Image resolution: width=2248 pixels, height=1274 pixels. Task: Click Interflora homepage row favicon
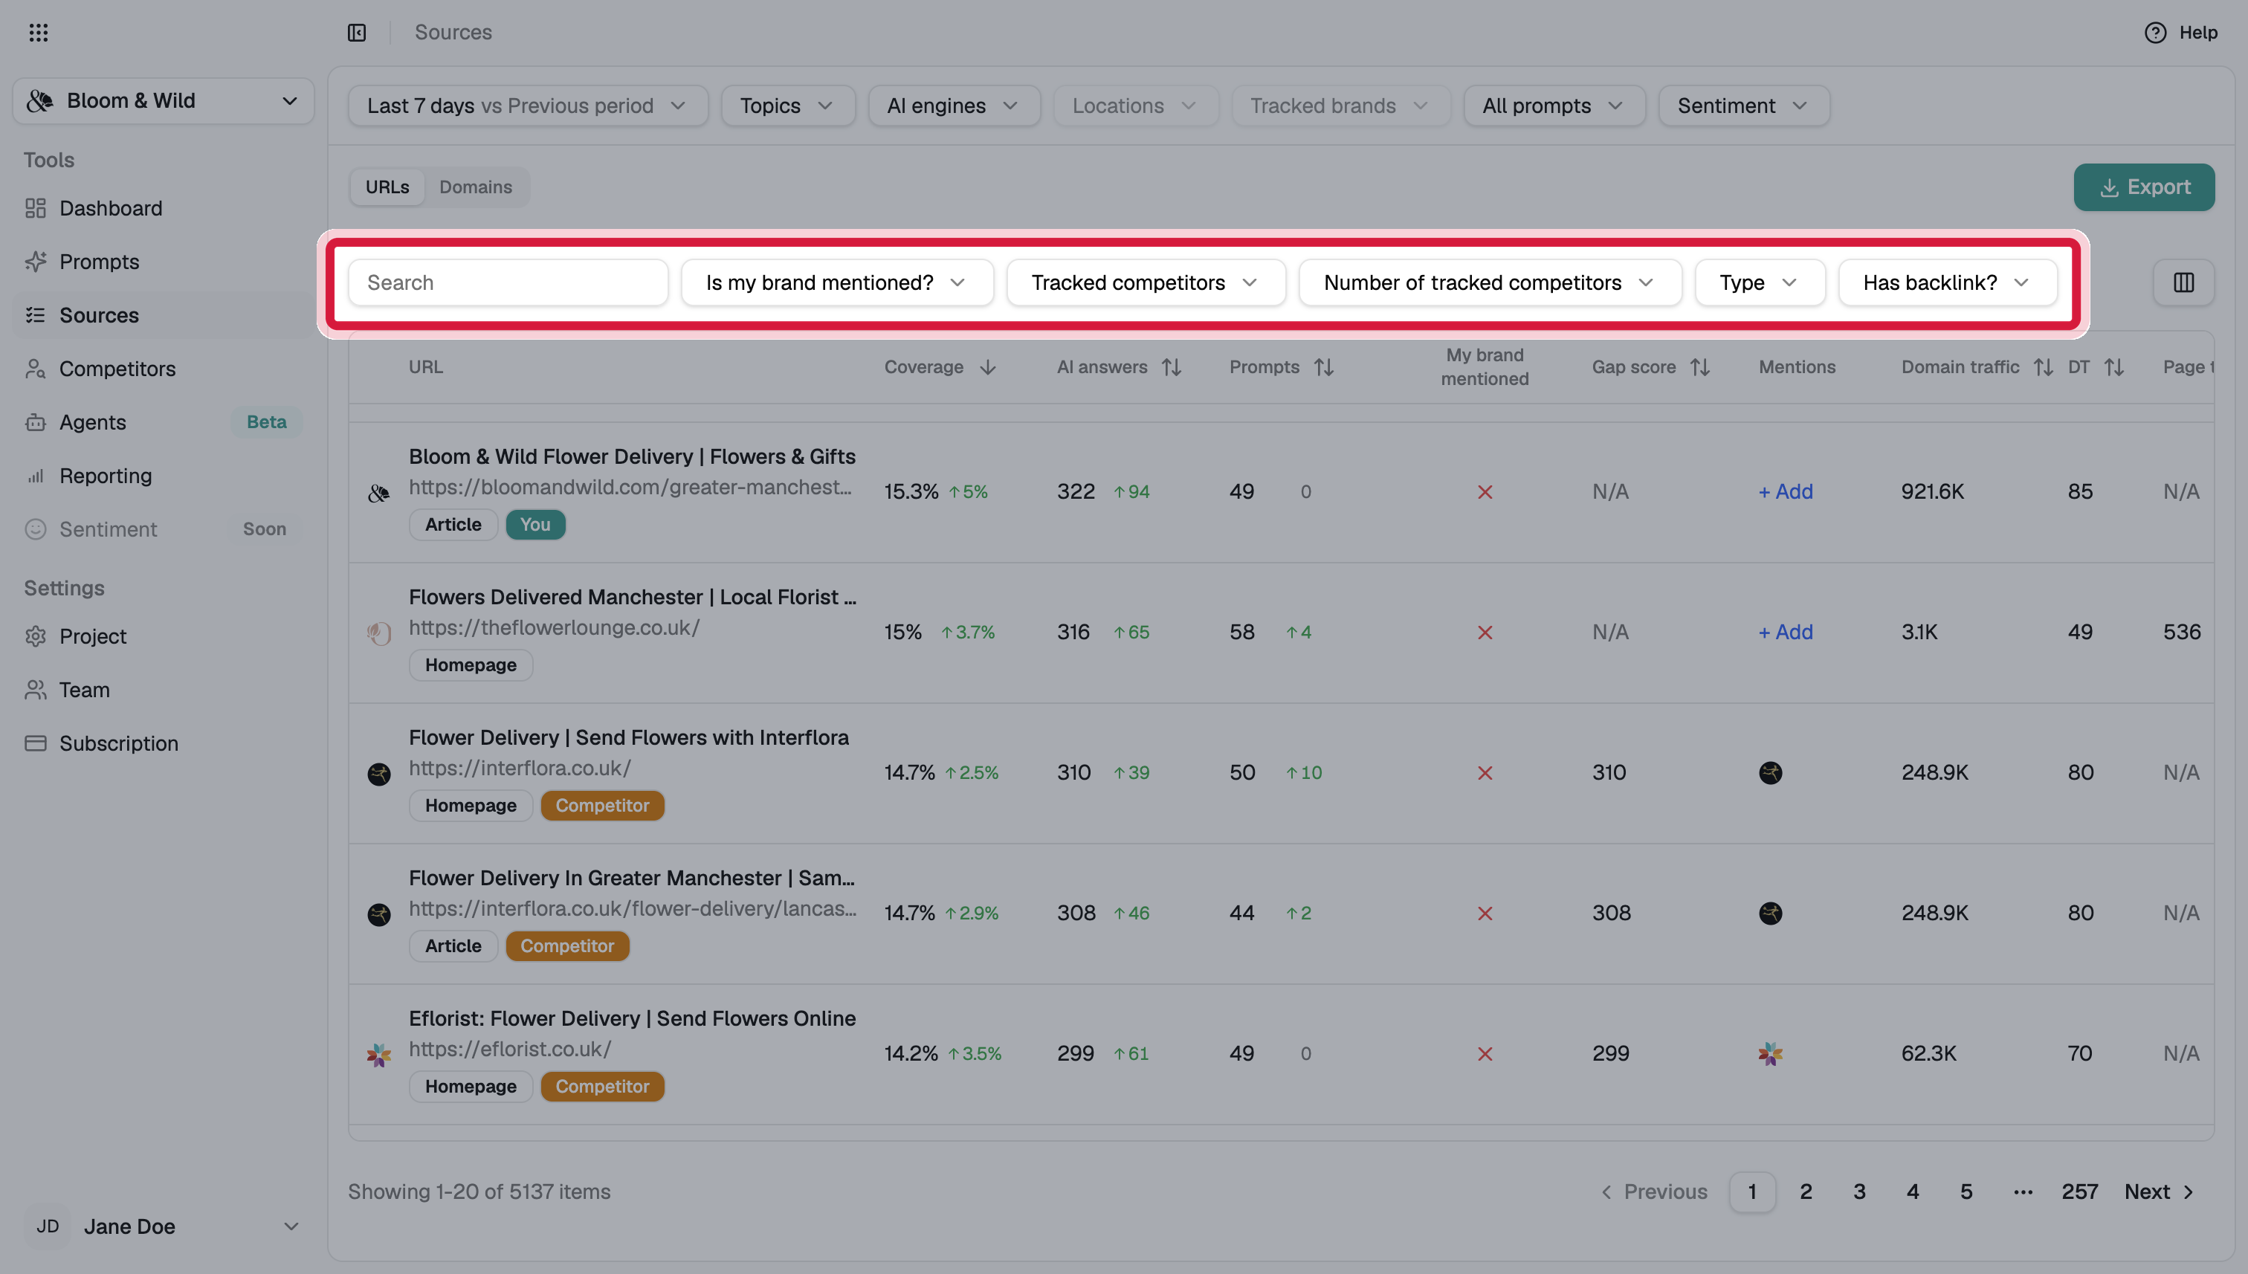click(379, 775)
